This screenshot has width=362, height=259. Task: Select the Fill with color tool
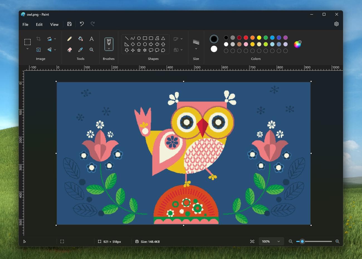click(80, 39)
